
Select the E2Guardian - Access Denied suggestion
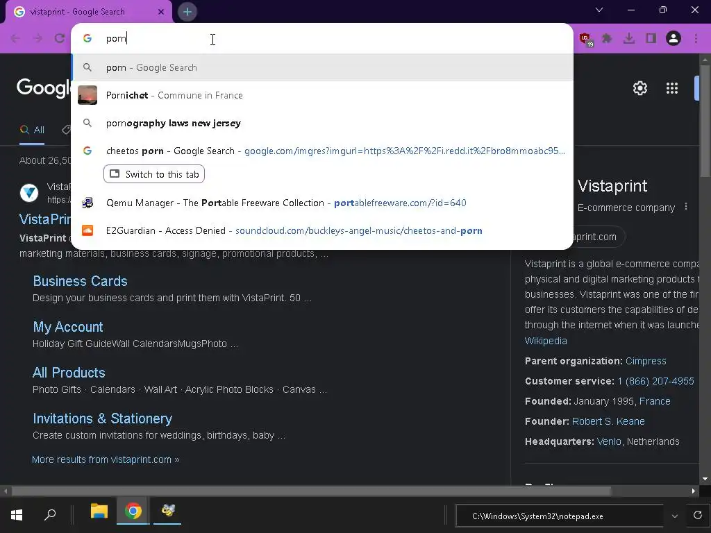click(322, 230)
